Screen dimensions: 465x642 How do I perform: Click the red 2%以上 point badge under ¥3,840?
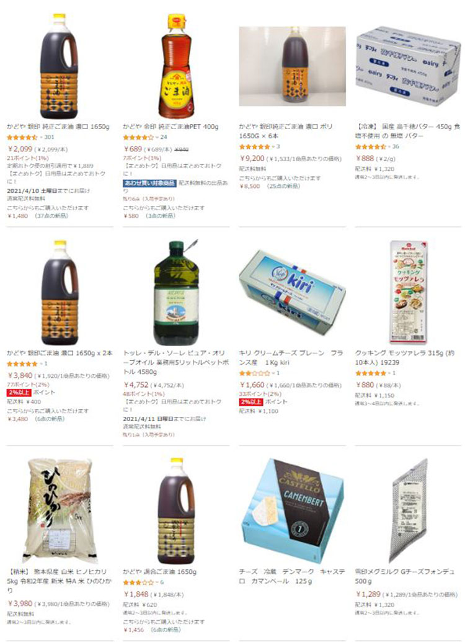click(19, 392)
